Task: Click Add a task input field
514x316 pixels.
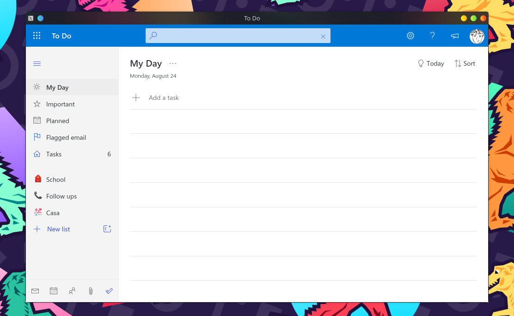Action: tap(164, 98)
